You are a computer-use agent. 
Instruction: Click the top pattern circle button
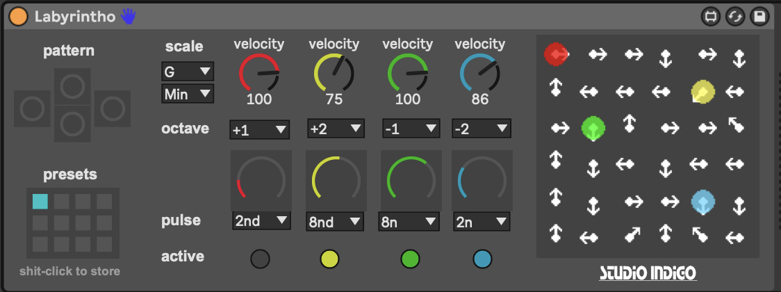coord(71,86)
